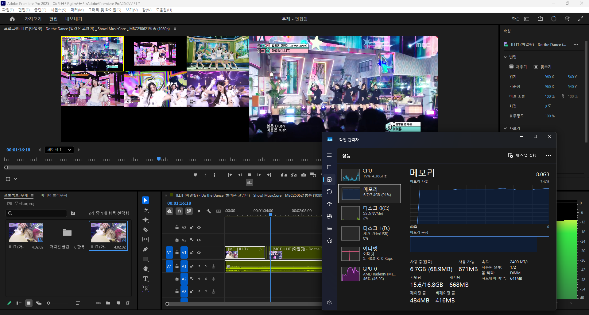Toggle insert sequences as nests
The image size is (589, 315).
[169, 211]
